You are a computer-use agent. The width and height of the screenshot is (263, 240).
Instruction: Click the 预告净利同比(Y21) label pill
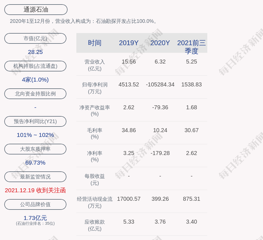pos(35,121)
